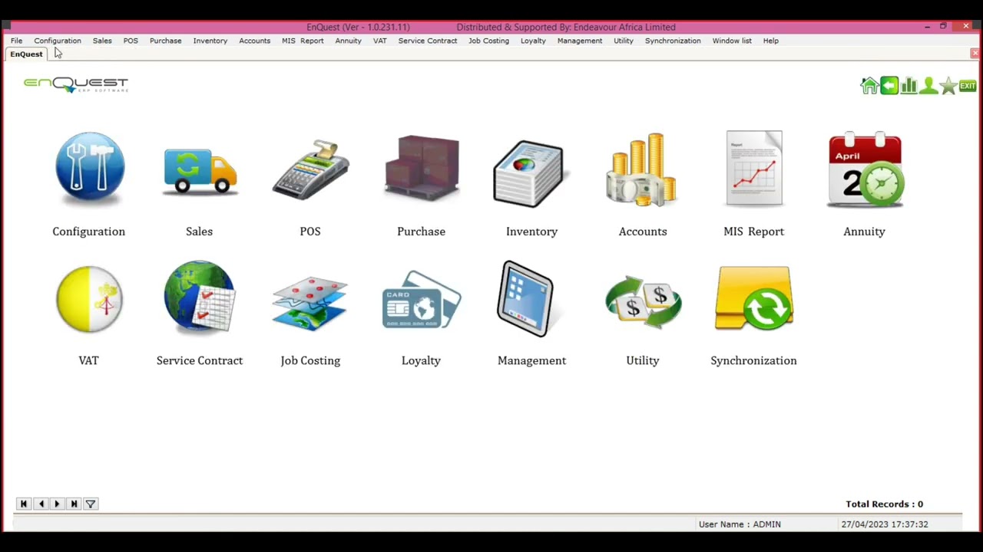Open the Service Contract menu
Screen dimensions: 983x552
(428, 41)
